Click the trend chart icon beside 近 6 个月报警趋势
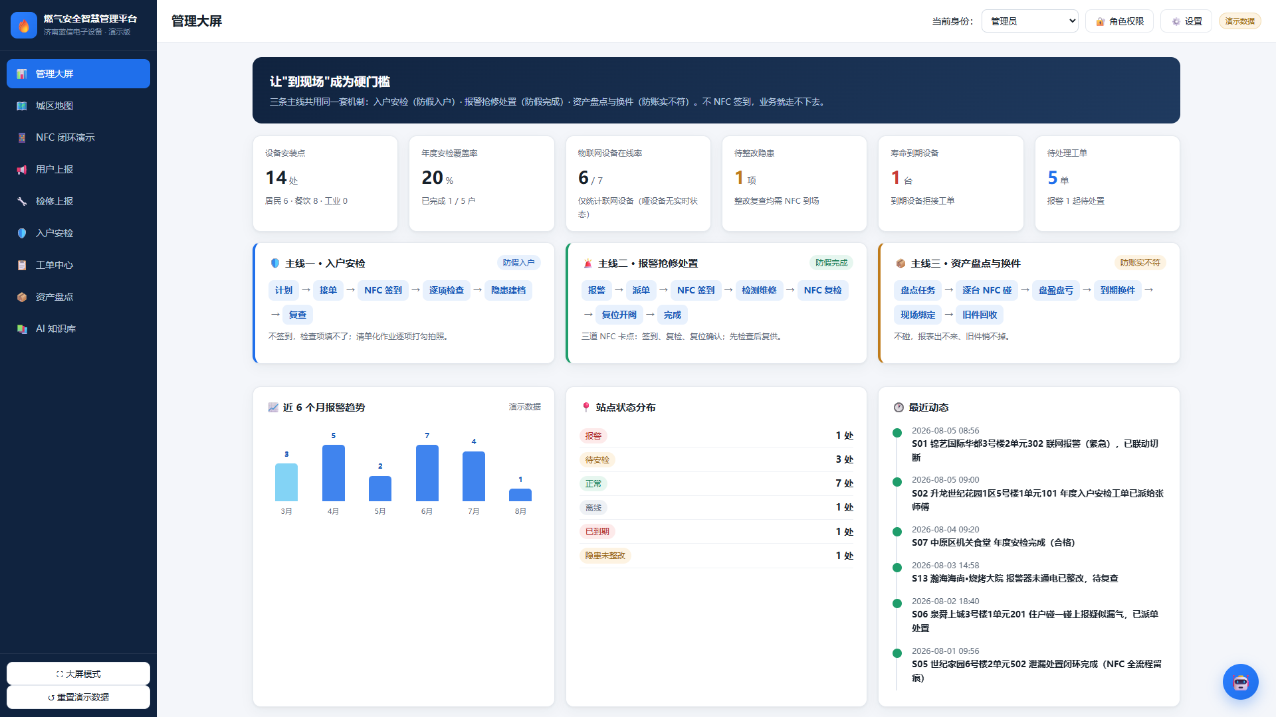Image resolution: width=1276 pixels, height=717 pixels. click(273, 408)
